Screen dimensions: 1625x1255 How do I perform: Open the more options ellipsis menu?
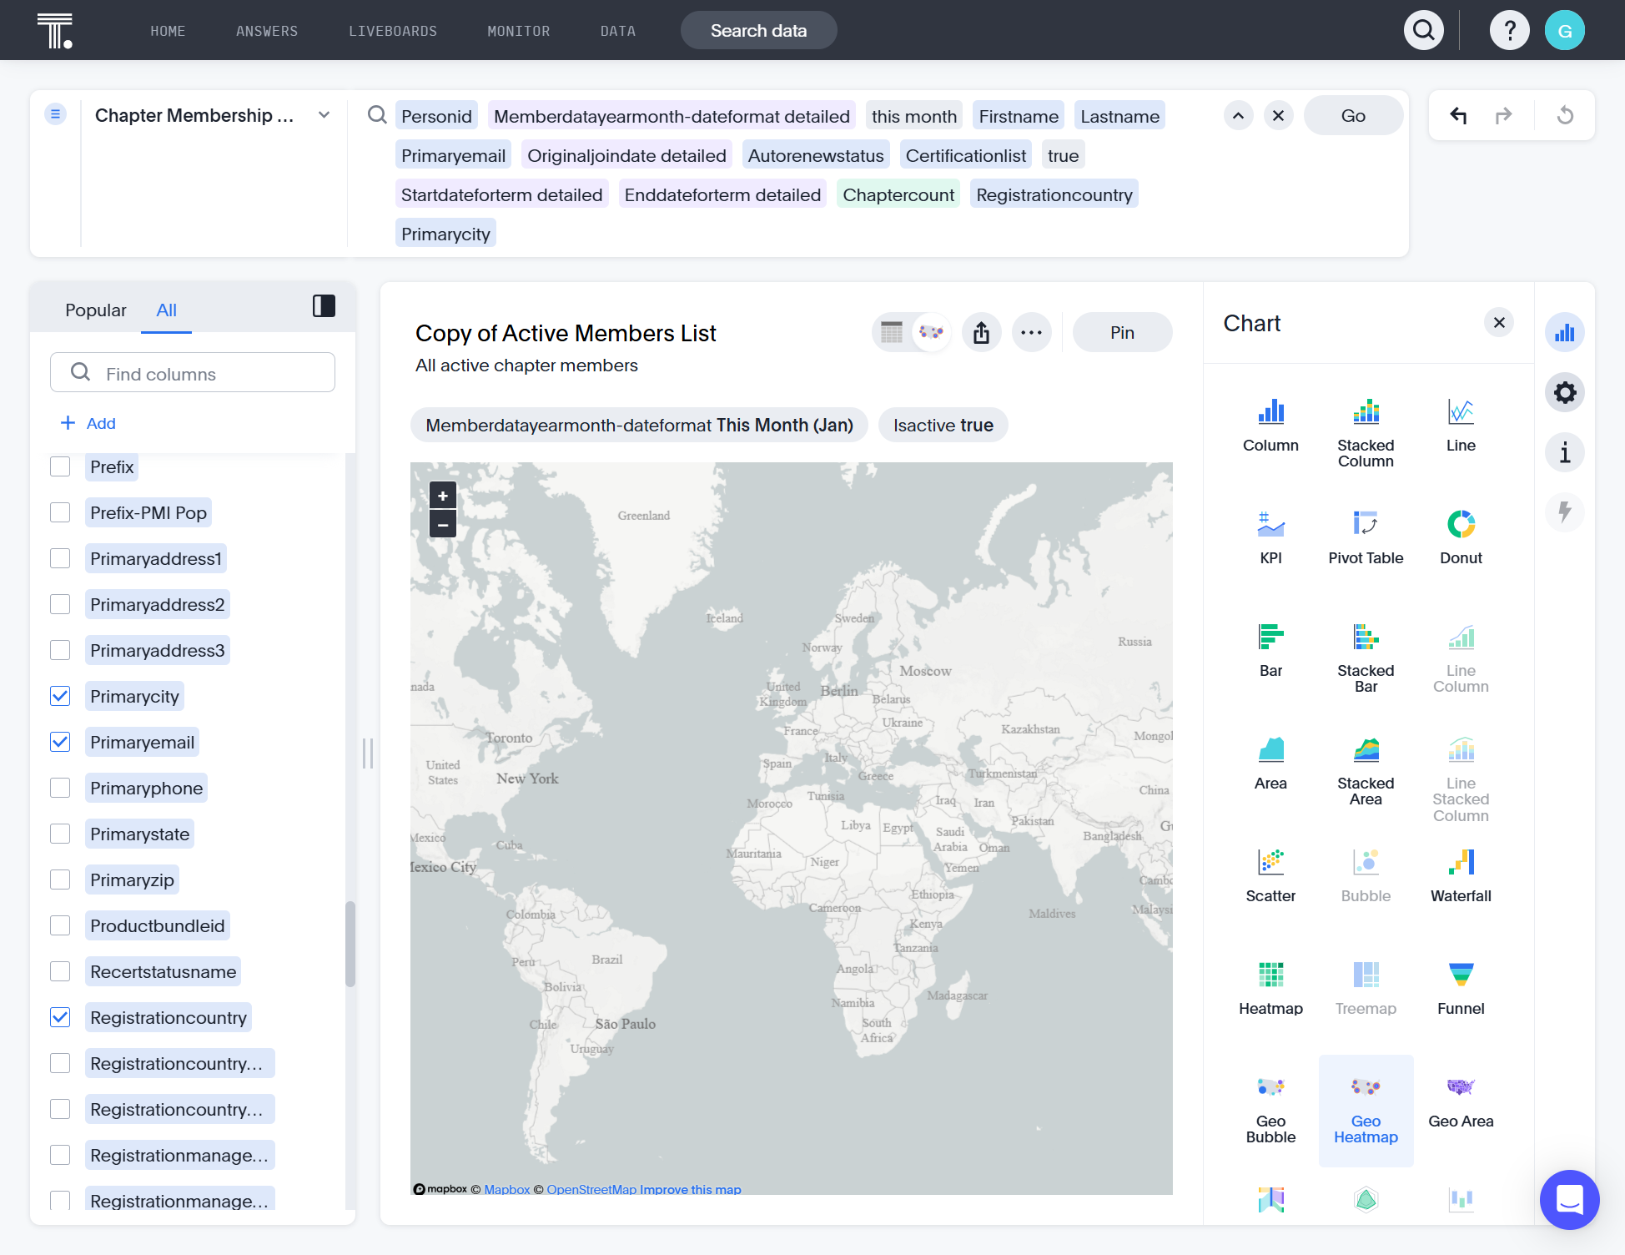1031,333
